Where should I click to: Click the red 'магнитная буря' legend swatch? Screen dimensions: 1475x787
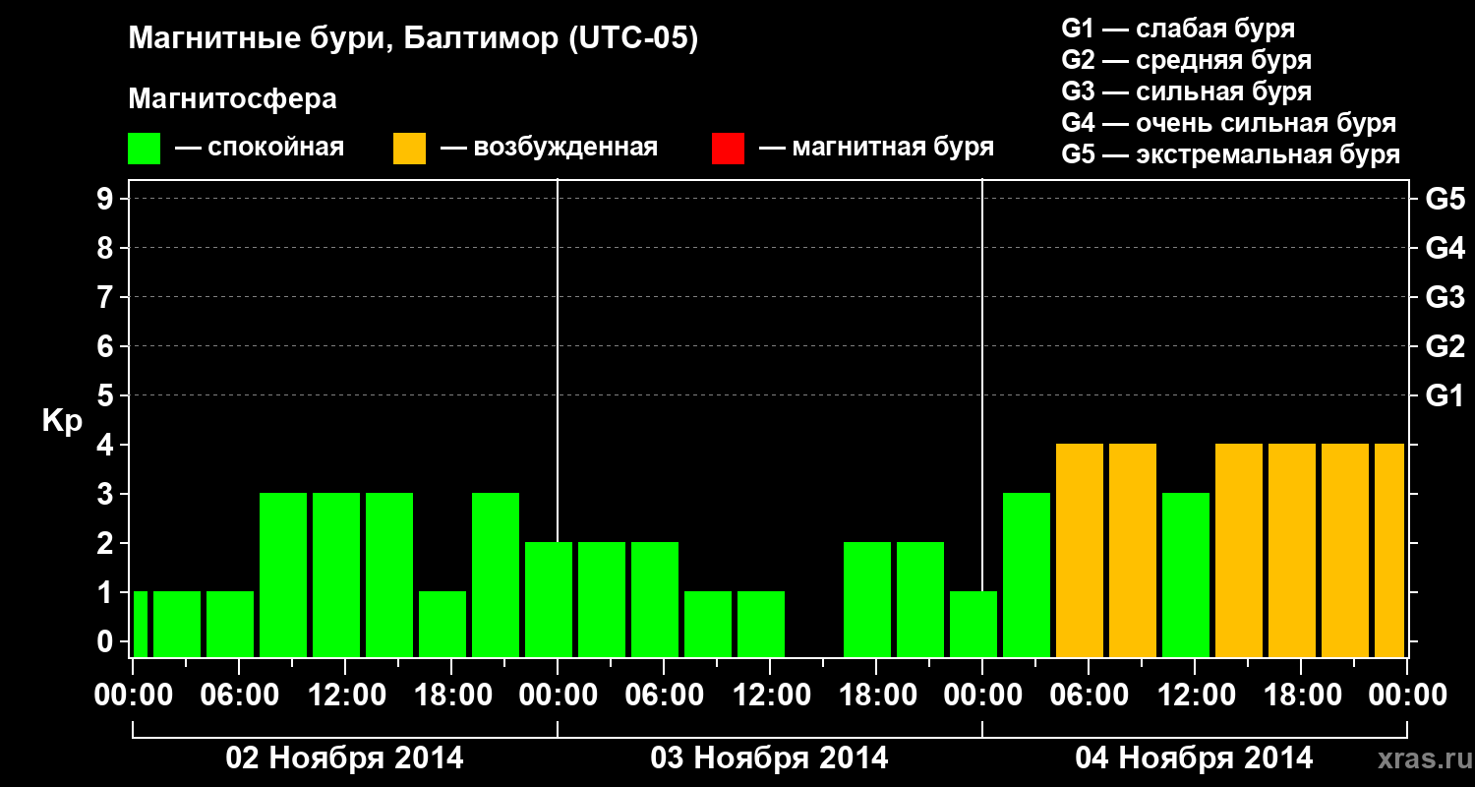(x=728, y=149)
